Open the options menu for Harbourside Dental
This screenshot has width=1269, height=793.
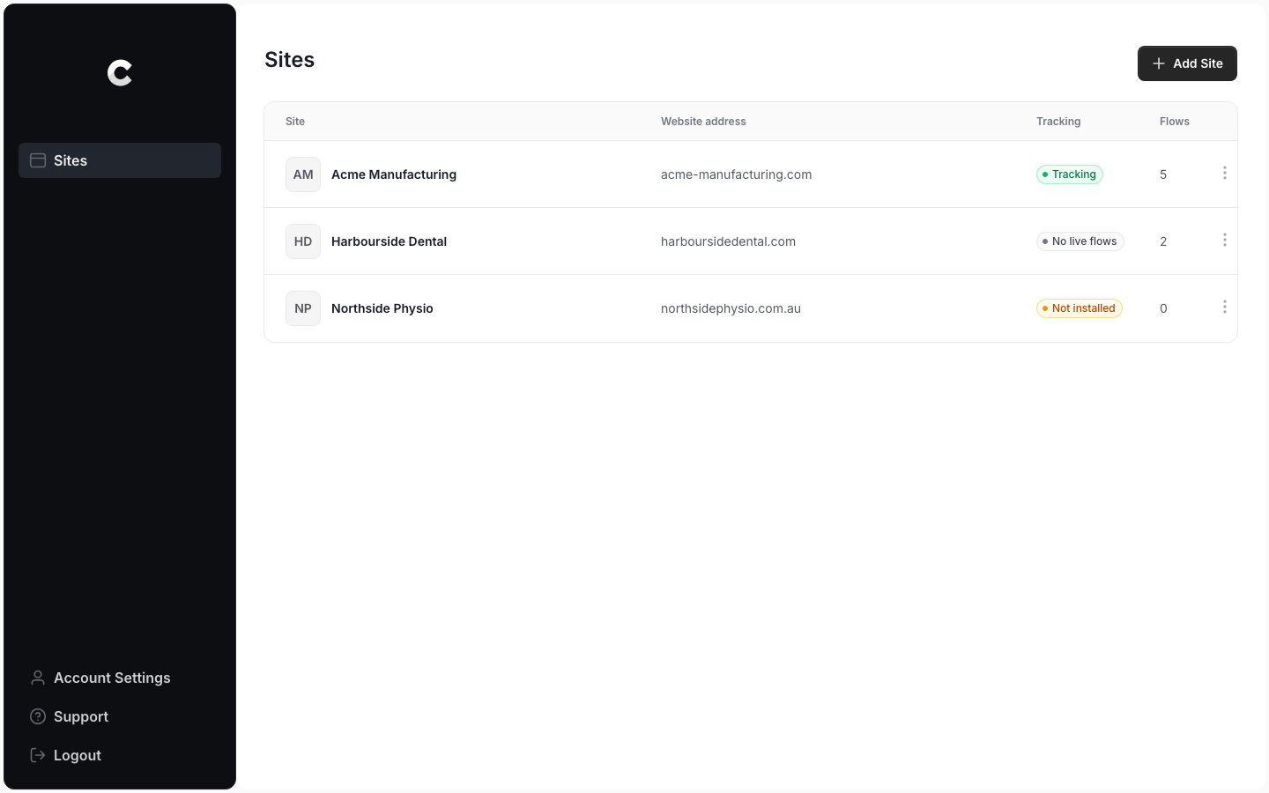[1224, 240]
